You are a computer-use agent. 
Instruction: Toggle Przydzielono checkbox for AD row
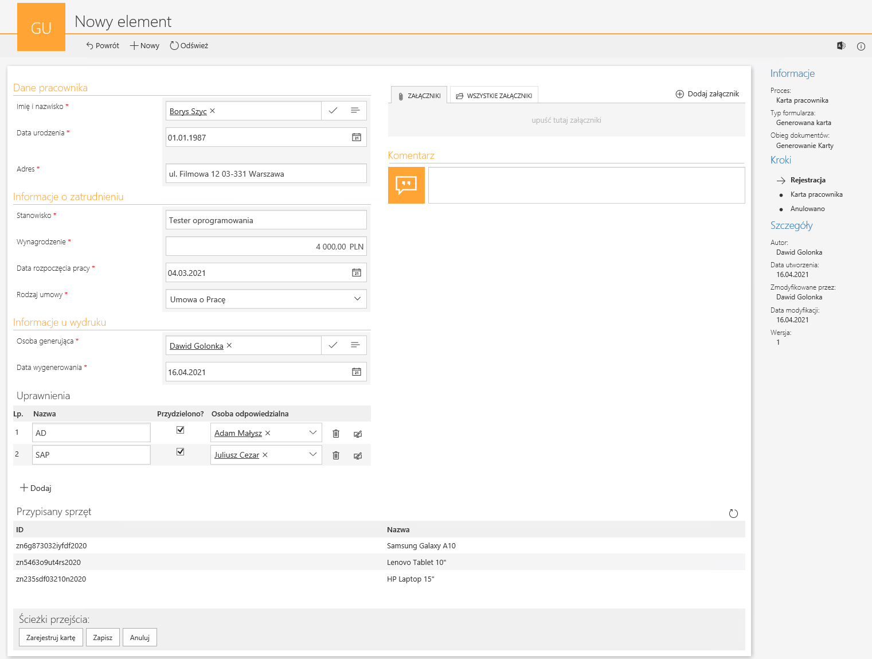click(x=180, y=430)
